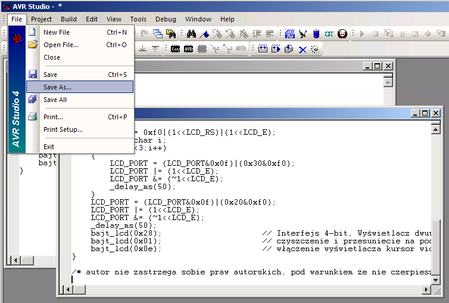Choose Save As... from the File menu
The width and height of the screenshot is (449, 303).
(57, 87)
